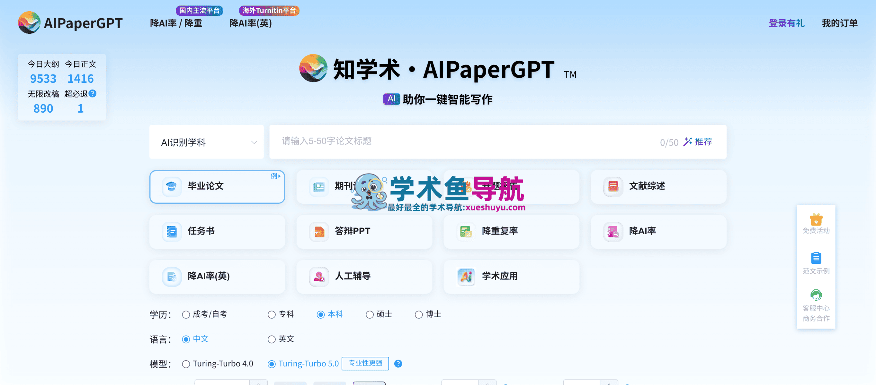Click the 降重复率 green icon
The height and width of the screenshot is (385, 876).
point(466,232)
